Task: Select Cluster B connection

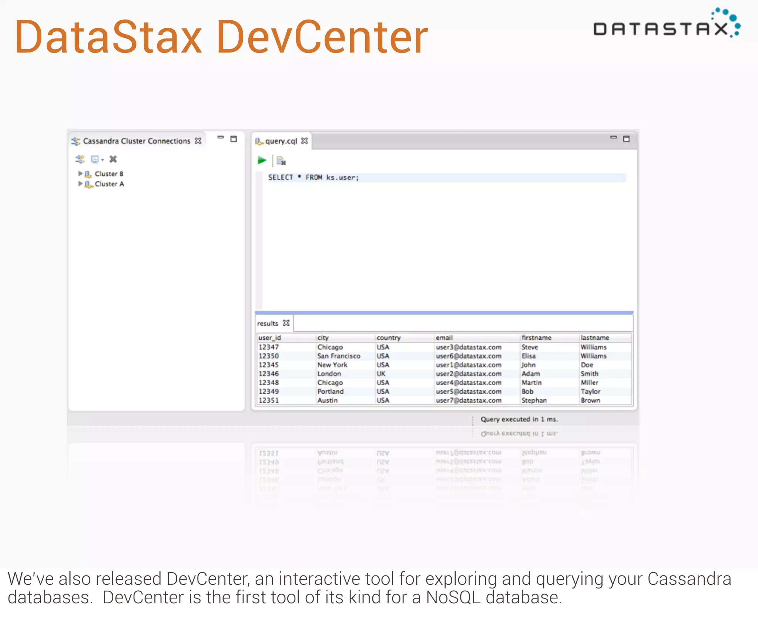Action: coord(109,174)
